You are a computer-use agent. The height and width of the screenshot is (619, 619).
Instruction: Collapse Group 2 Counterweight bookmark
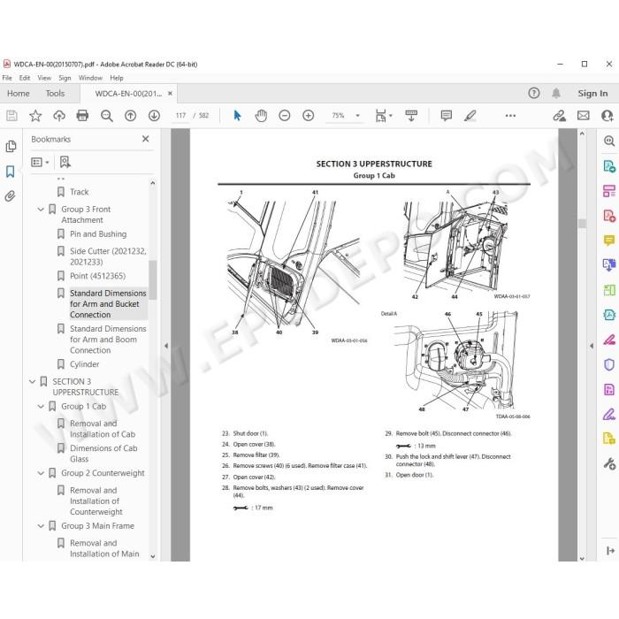[x=41, y=473]
